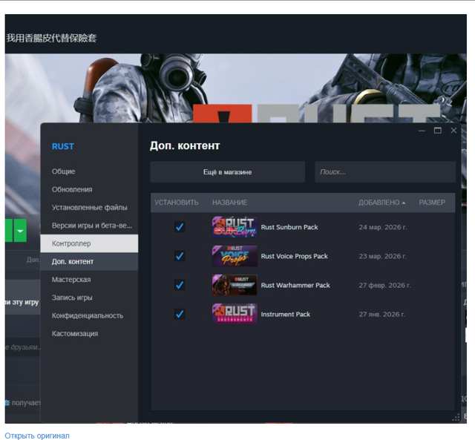Sort by Добавлено column
Screen dimensions: 475x440
381,203
